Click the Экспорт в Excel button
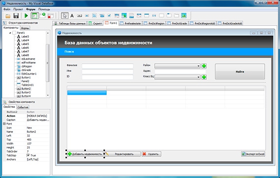 pyautogui.click(x=253, y=154)
